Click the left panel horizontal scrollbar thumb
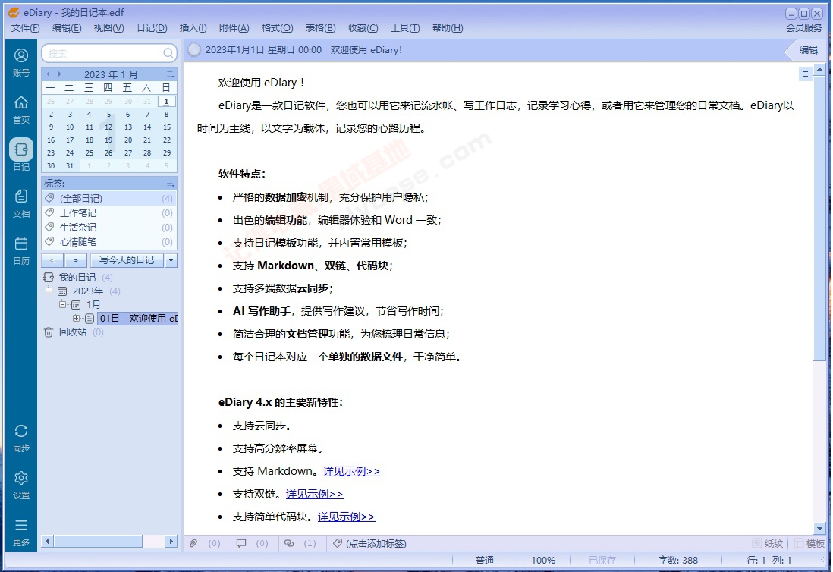 (98, 541)
